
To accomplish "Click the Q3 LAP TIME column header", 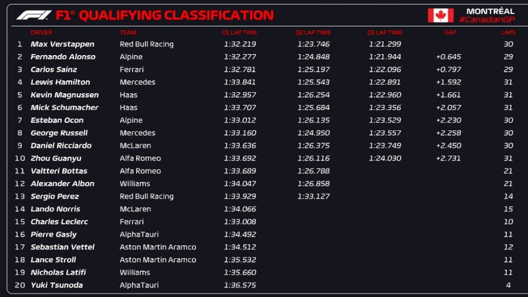I will pyautogui.click(x=385, y=33).
